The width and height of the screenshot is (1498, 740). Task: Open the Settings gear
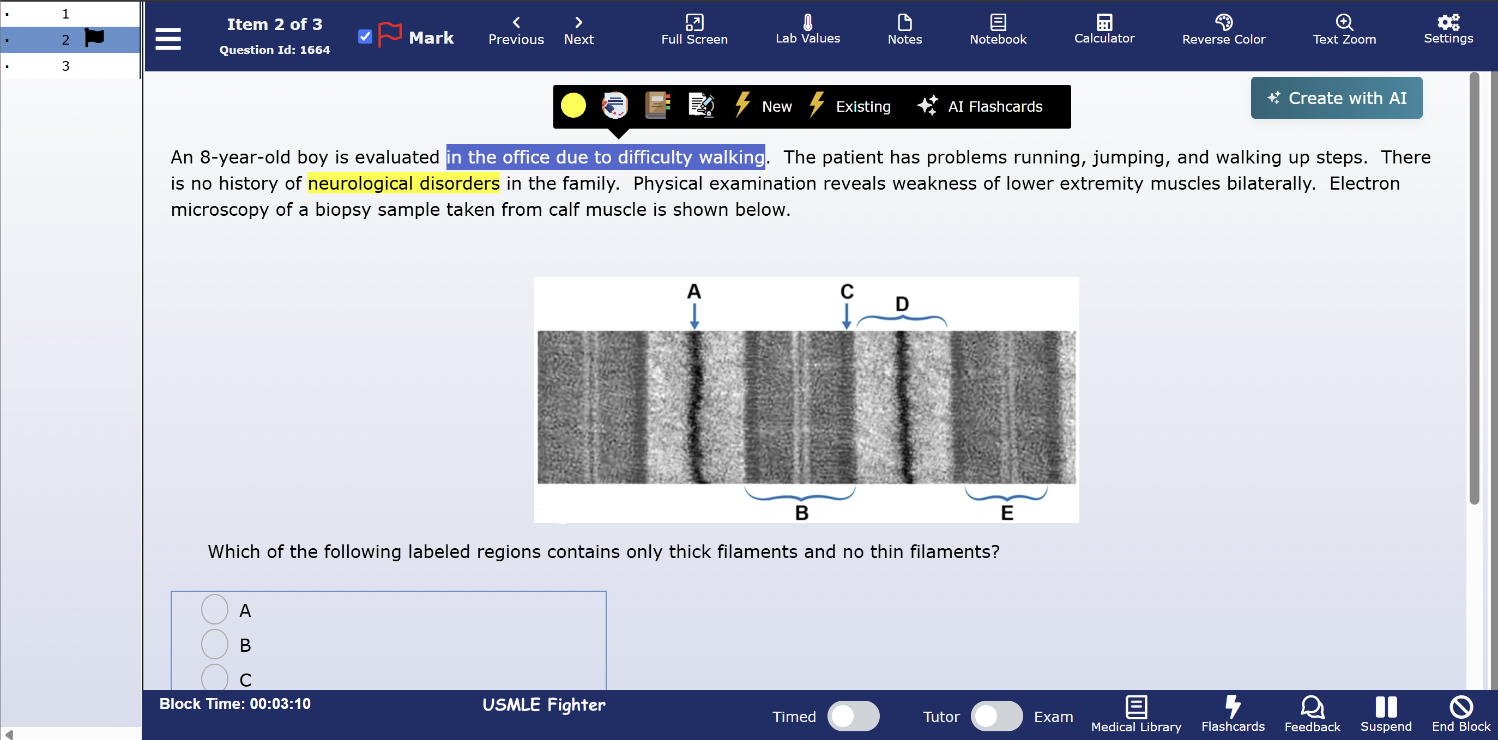[1447, 29]
